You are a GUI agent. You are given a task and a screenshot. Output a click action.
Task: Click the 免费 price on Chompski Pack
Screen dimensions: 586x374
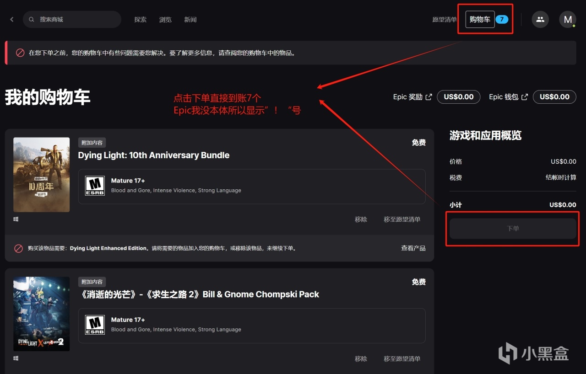coord(418,282)
